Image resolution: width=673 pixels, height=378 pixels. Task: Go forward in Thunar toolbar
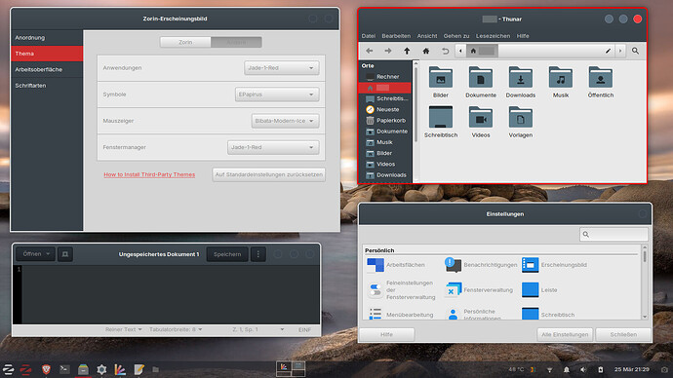click(388, 51)
